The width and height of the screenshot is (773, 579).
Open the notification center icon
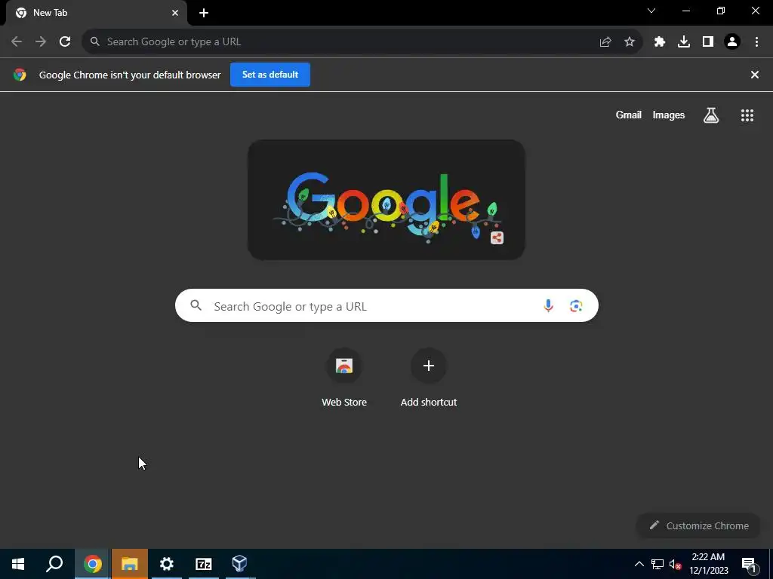749,564
